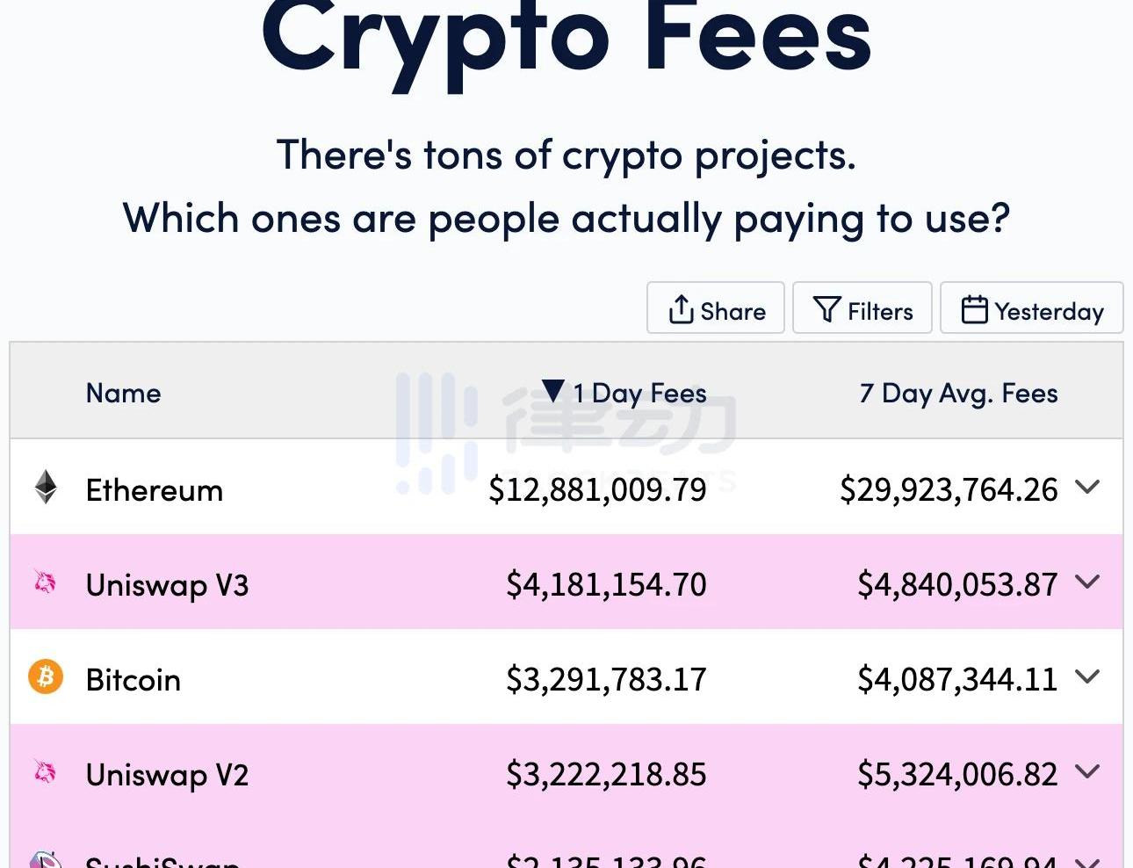
Task: Click the SushiSwap logo icon
Action: point(46,861)
